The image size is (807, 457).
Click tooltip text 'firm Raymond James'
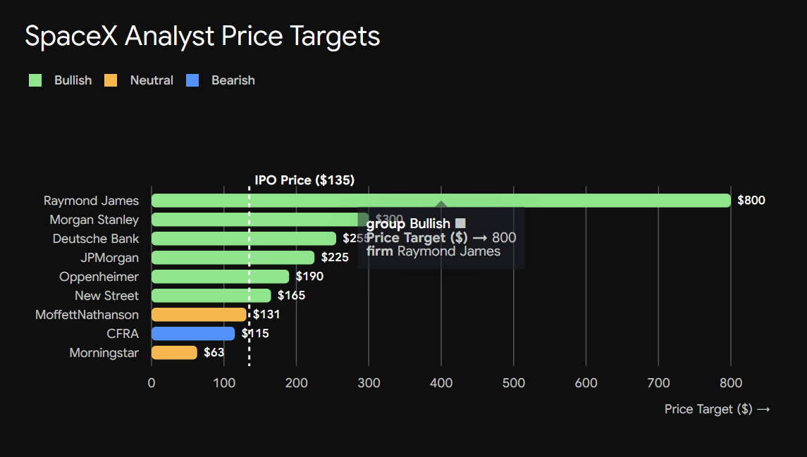click(x=433, y=251)
